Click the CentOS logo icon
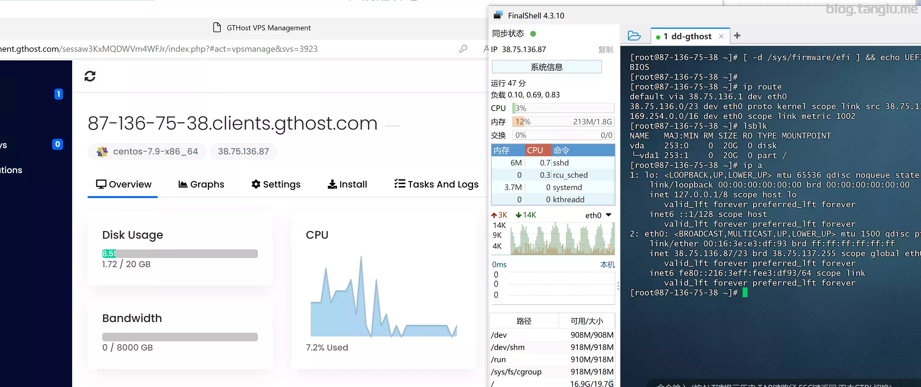Viewport: 921px width, 387px height. pyautogui.click(x=102, y=152)
